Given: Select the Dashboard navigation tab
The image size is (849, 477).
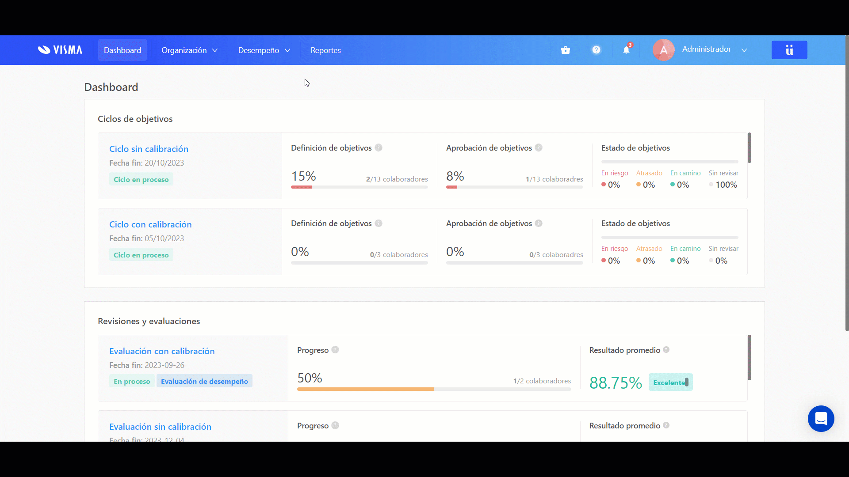Looking at the screenshot, I should (122, 50).
